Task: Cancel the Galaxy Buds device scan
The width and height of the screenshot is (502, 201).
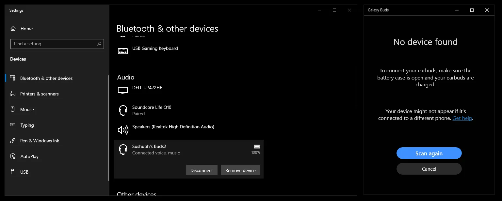Action: pyautogui.click(x=429, y=169)
